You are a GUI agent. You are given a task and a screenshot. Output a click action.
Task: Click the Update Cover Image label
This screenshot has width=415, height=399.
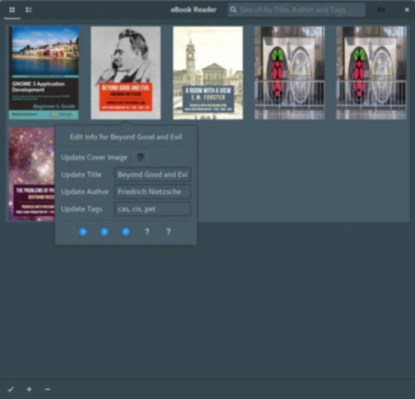coord(94,157)
